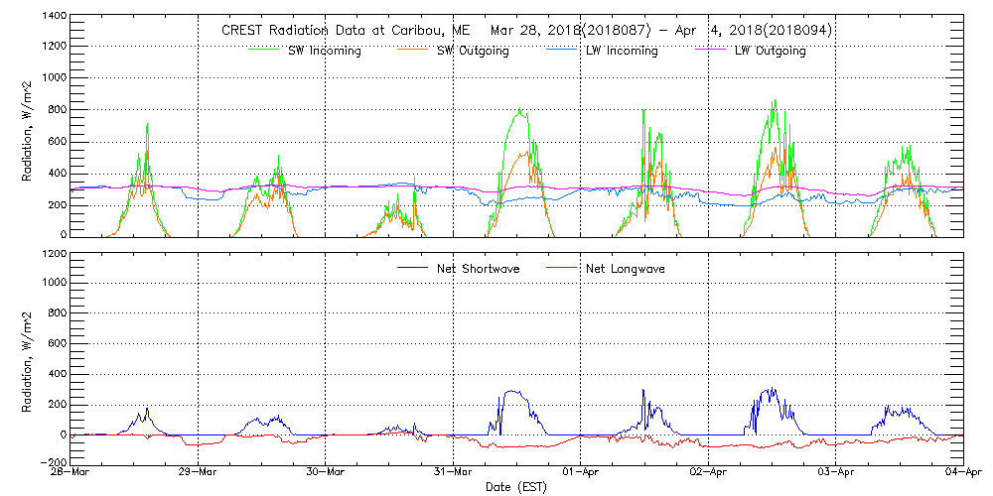Select the 03-Apr date tick label
The image size is (993, 496).
pyautogui.click(x=835, y=473)
